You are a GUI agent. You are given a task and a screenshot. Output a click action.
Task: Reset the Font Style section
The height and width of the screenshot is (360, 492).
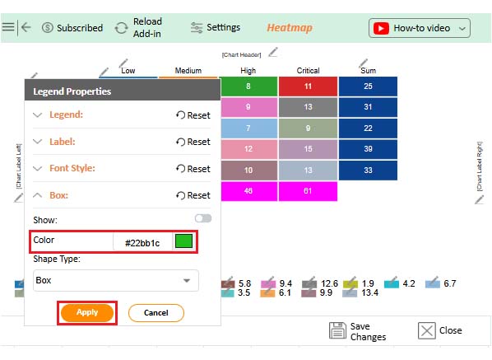(193, 169)
